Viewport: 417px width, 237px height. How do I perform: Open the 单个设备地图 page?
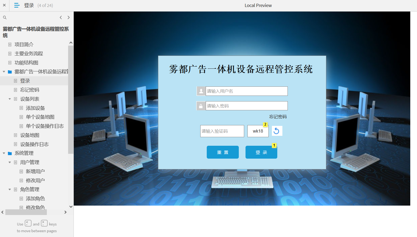(40, 117)
